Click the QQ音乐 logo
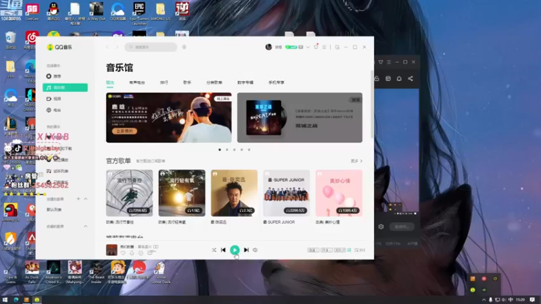Image resolution: width=541 pixels, height=304 pixels. [60, 47]
